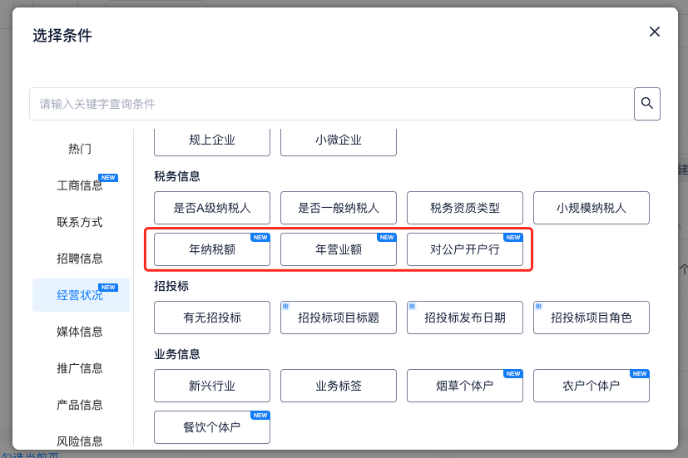Close the 选择条件 dialog
The image size is (688, 458).
tap(655, 32)
